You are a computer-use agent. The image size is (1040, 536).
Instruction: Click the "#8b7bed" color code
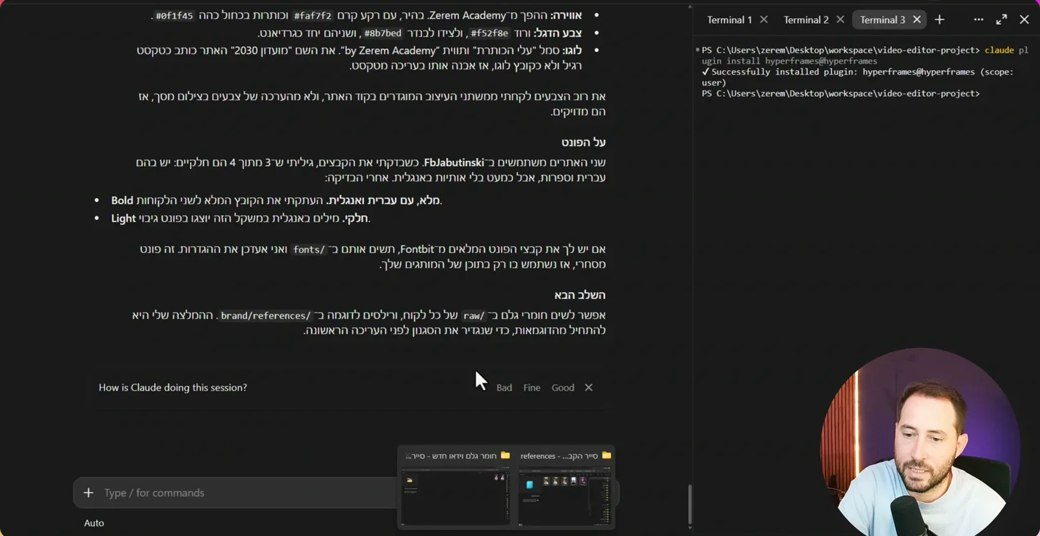[383, 33]
